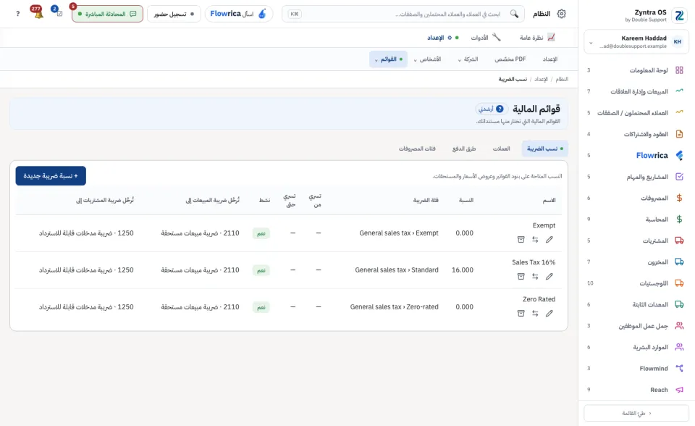Open المعدات الثابتة in sidebar
695x426 pixels.
click(x=636, y=304)
